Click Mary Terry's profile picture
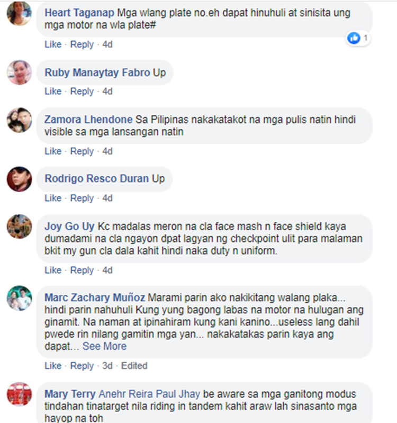 pyautogui.click(x=19, y=394)
